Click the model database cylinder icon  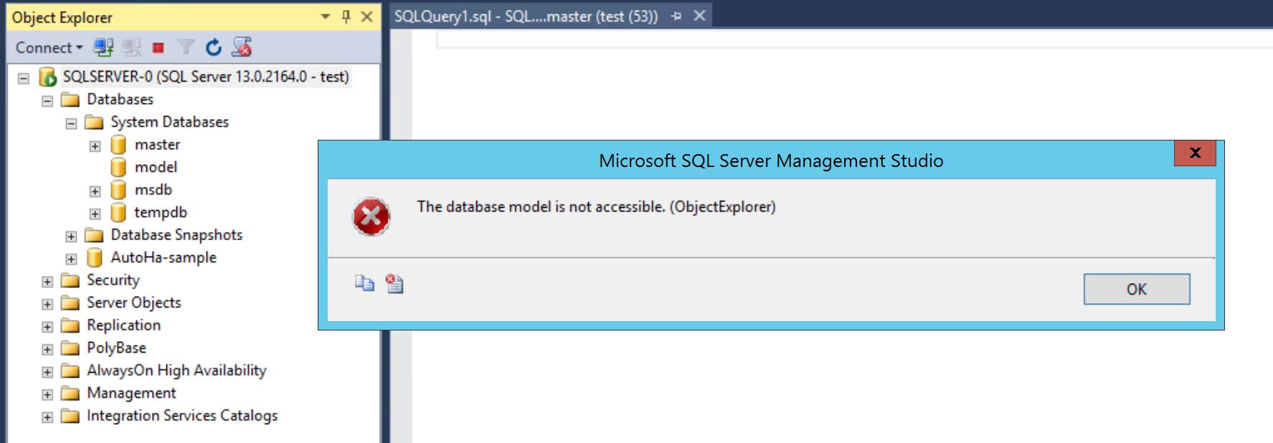(118, 168)
